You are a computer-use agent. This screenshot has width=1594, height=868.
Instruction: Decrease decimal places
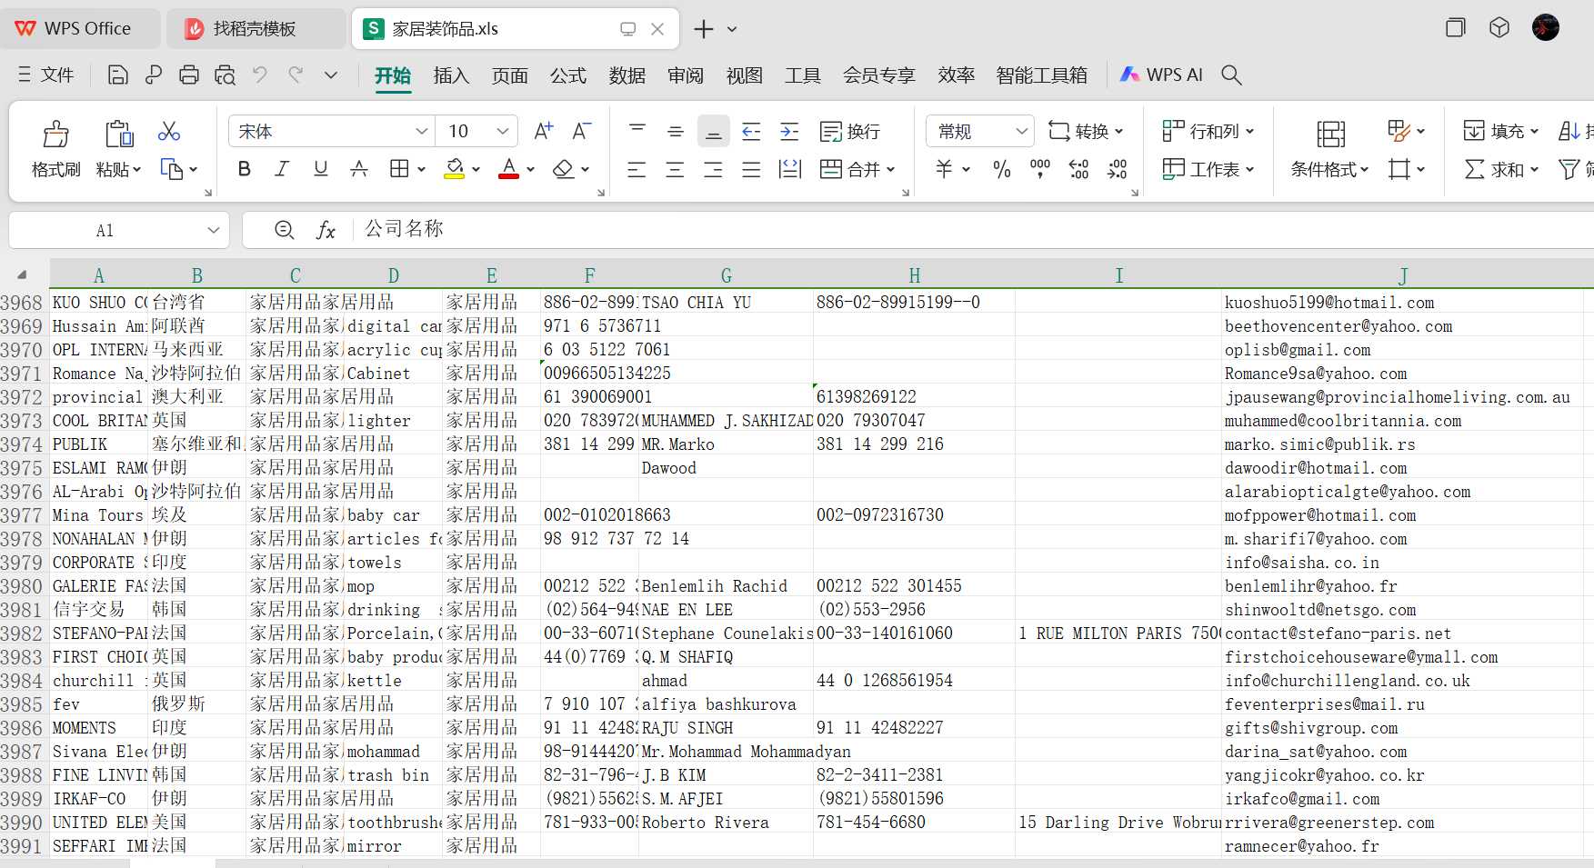tap(1117, 169)
